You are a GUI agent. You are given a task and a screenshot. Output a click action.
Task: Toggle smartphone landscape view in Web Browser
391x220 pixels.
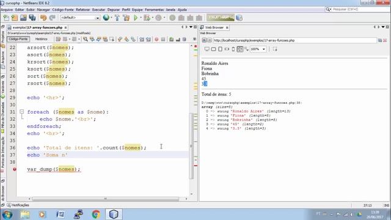point(227,49)
